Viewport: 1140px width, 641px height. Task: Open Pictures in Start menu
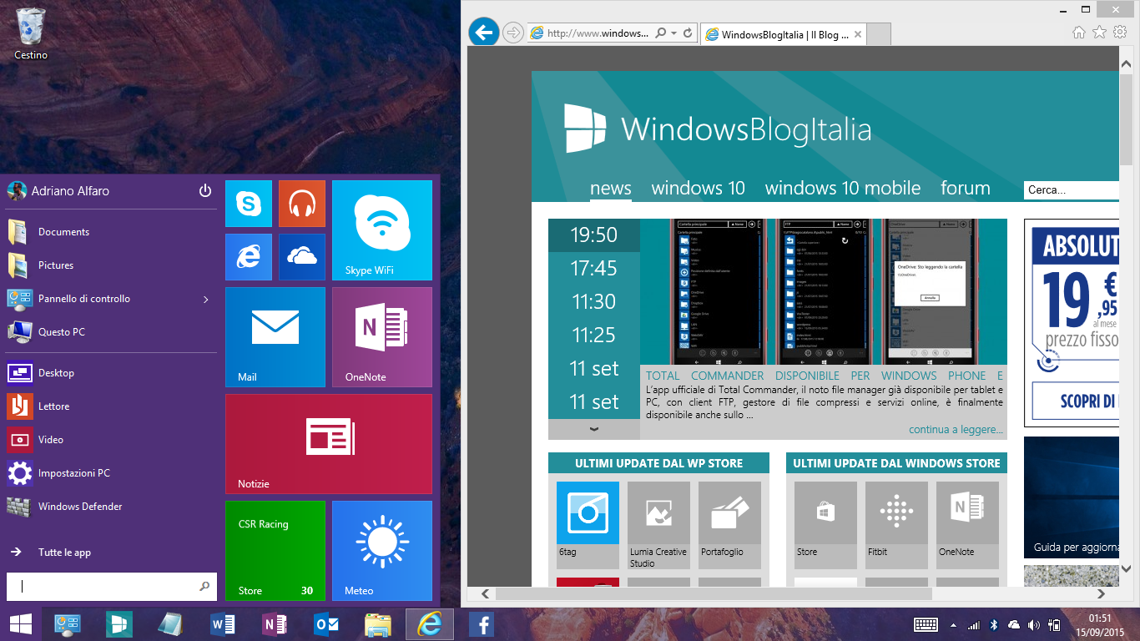[111, 265]
